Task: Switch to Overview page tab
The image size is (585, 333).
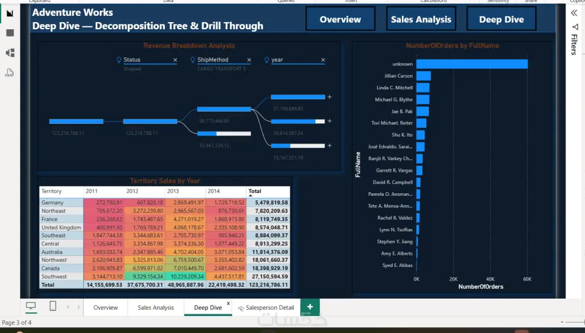Action: point(105,307)
